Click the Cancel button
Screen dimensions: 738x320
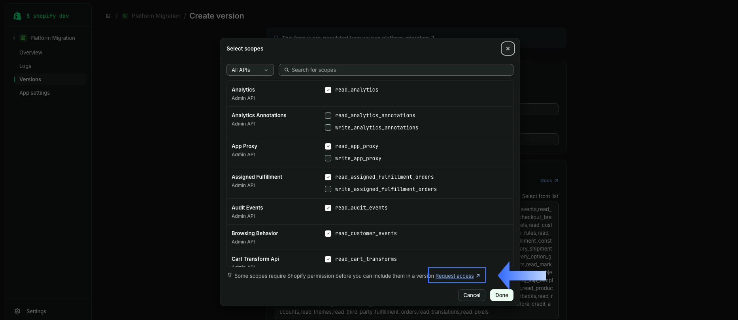[472, 295]
